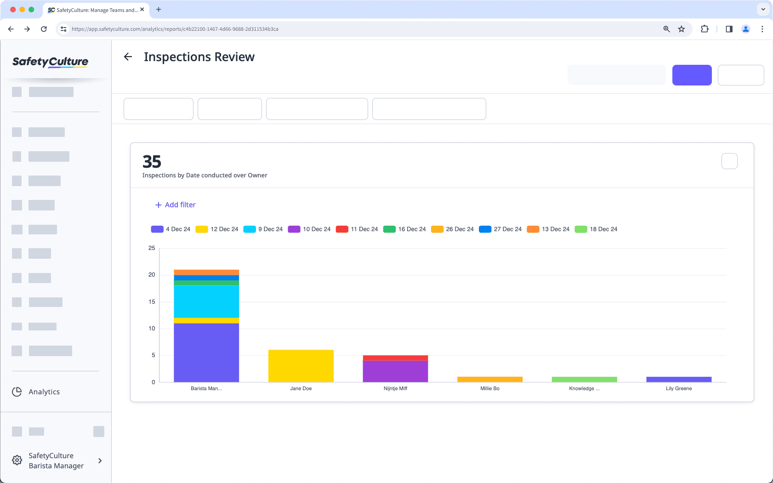
Task: Select Analytics in the left navigation
Action: tap(44, 392)
